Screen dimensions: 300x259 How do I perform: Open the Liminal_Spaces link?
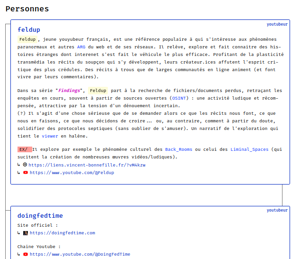pos(249,149)
